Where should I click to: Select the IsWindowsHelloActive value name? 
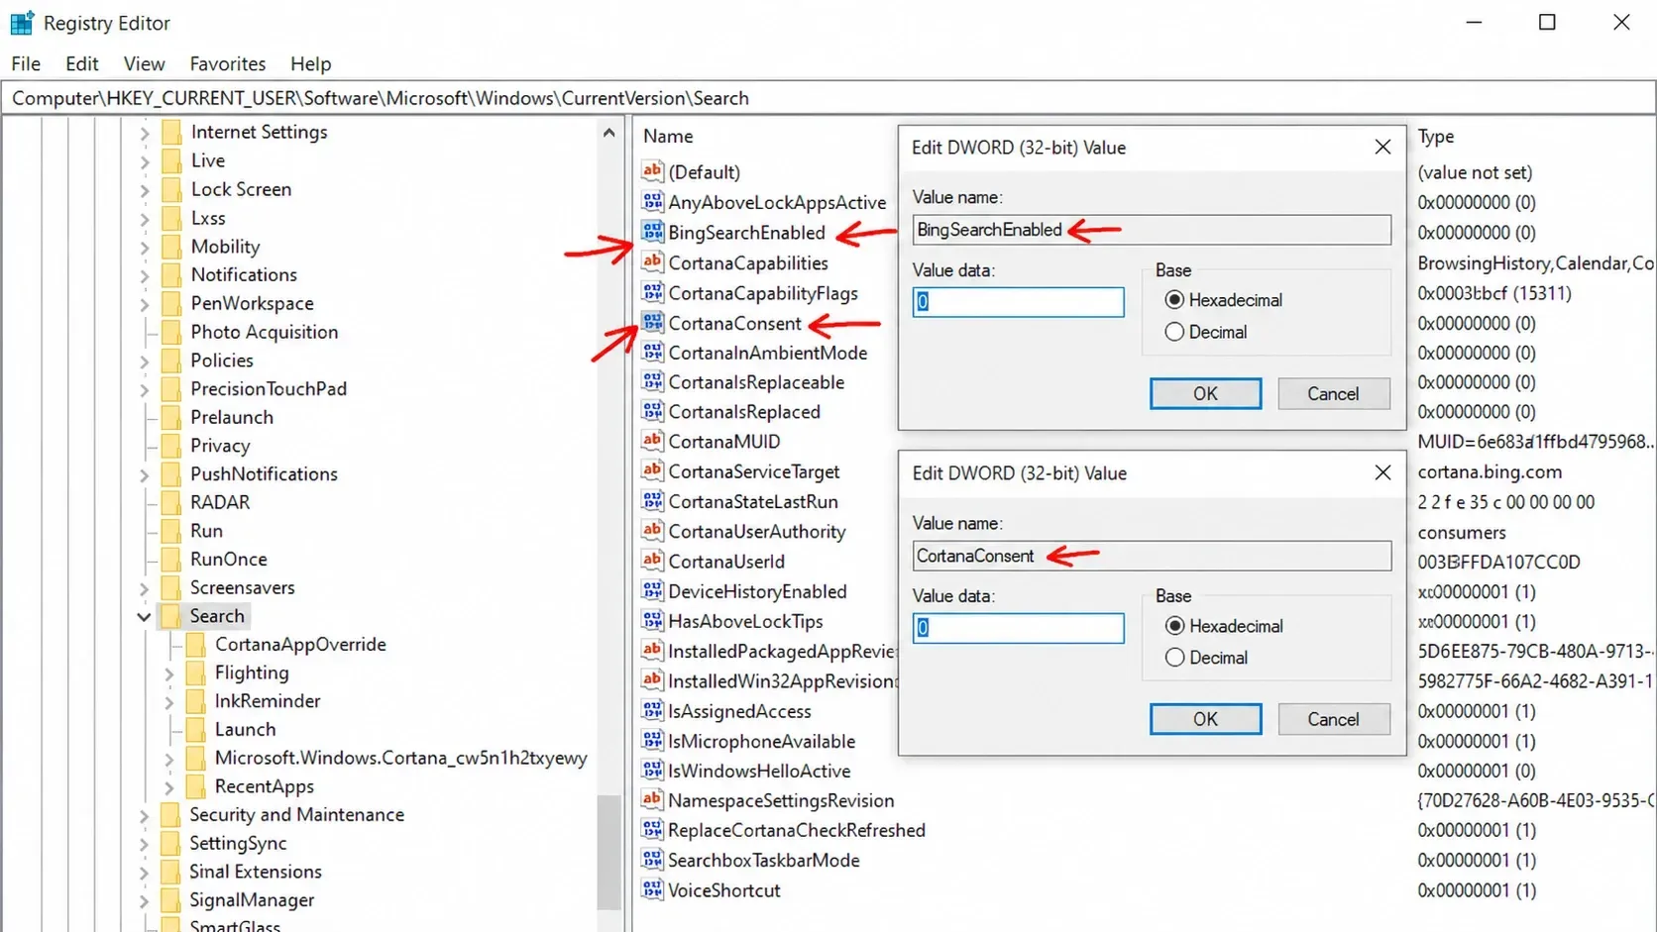[x=759, y=771]
